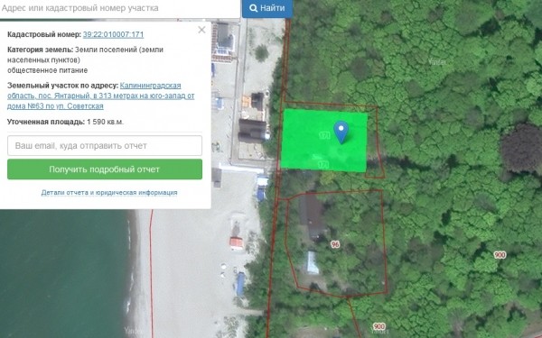Click the Категория земель label

40,50
